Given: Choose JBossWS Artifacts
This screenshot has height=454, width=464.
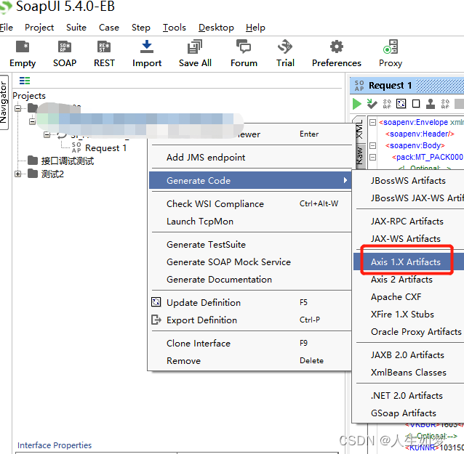Looking at the screenshot, I should click(x=409, y=180).
